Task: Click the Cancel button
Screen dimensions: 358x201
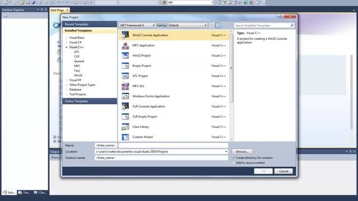Action: [x=284, y=171]
